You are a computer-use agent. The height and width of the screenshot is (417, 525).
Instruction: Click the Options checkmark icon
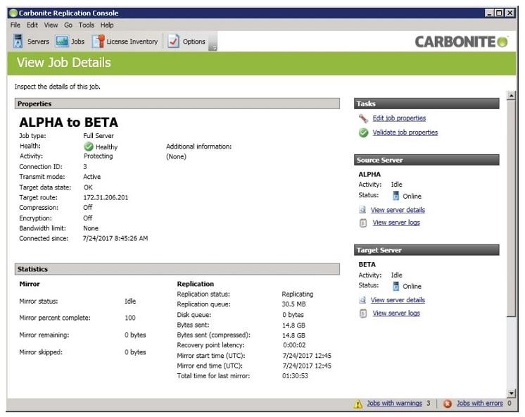pos(174,42)
